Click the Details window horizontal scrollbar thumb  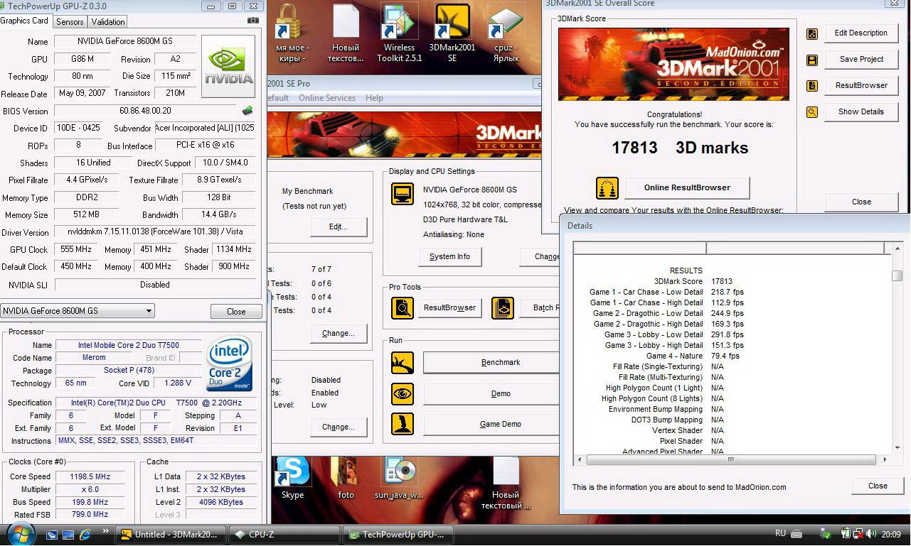tap(730, 460)
